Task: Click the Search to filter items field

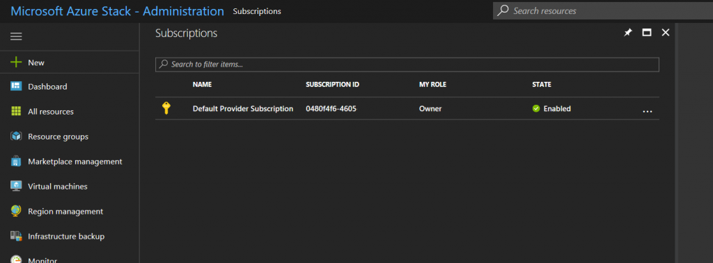Action: [407, 65]
